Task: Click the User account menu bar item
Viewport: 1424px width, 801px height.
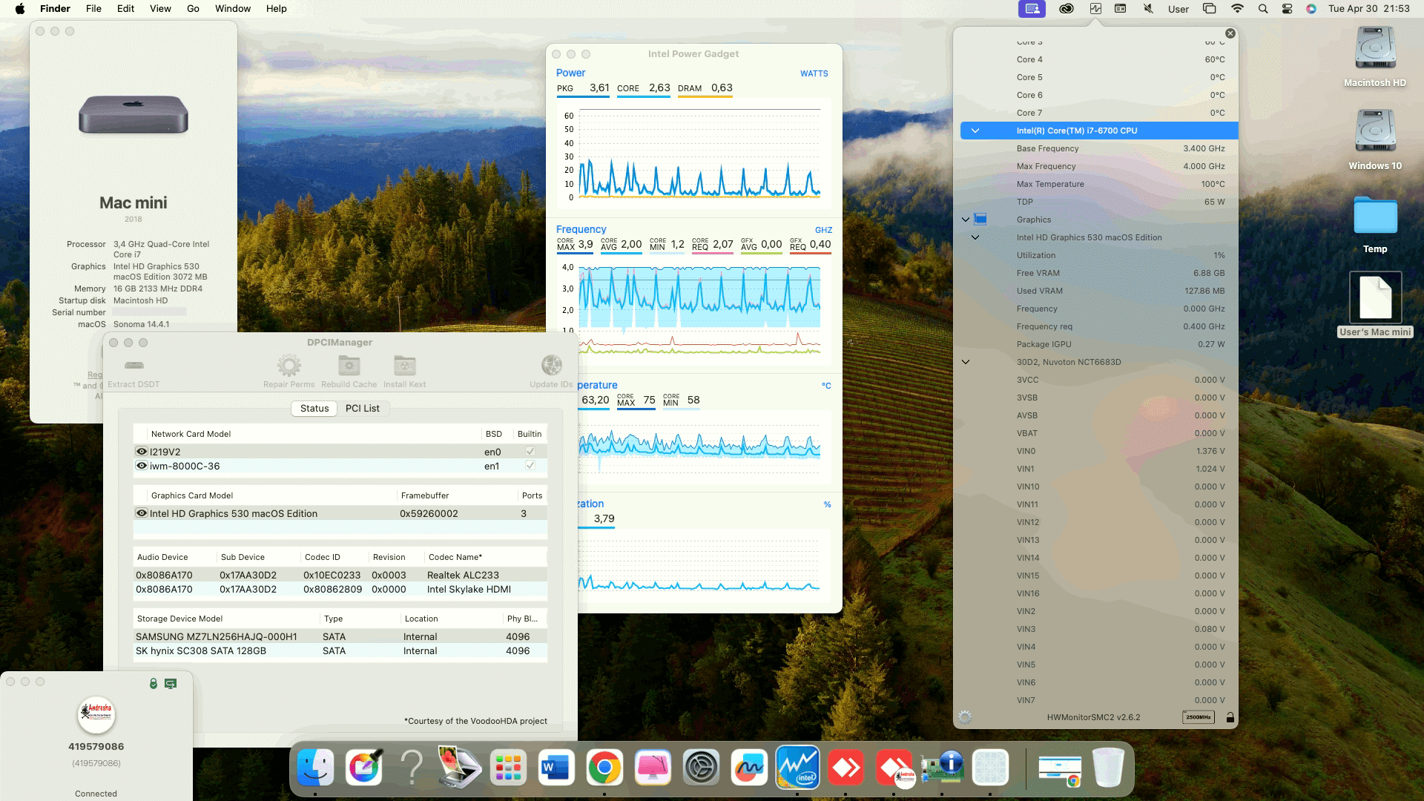Action: point(1179,9)
